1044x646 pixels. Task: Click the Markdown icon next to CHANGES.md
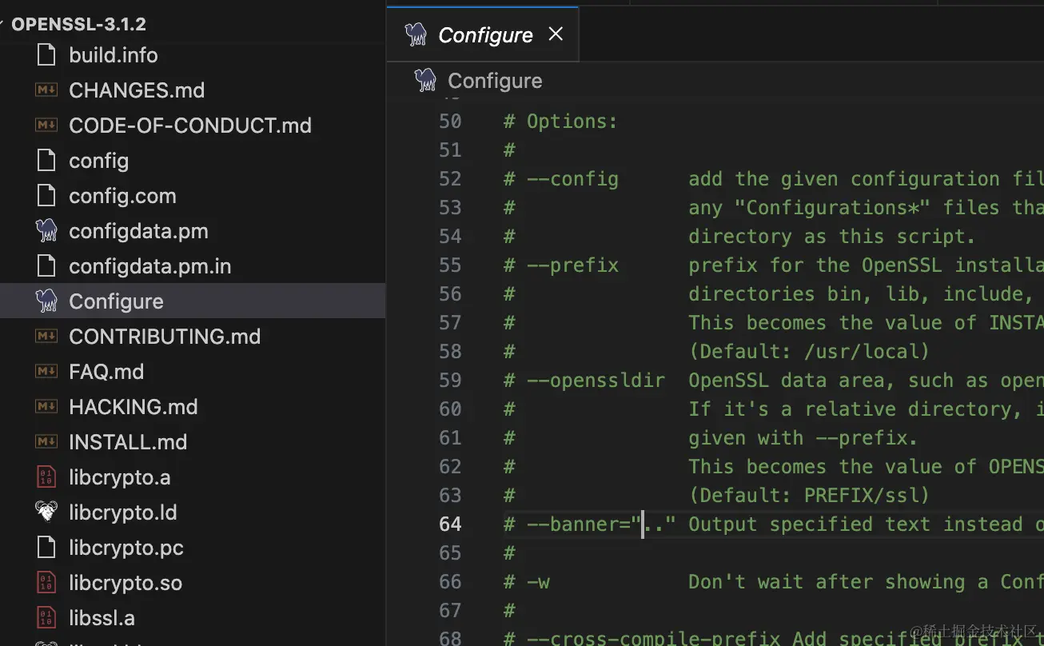click(x=47, y=90)
